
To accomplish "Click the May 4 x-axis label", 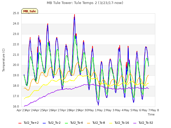I will click(x=119, y=110).
